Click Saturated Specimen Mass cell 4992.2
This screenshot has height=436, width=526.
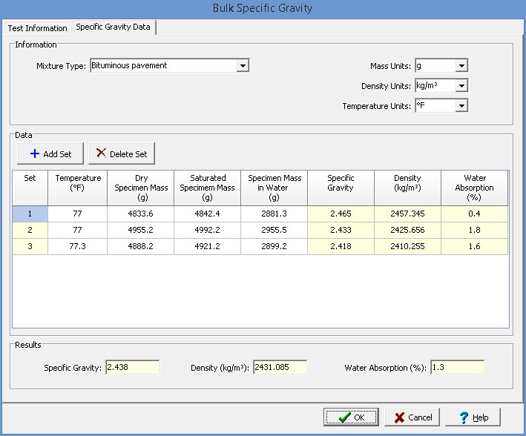tap(207, 230)
